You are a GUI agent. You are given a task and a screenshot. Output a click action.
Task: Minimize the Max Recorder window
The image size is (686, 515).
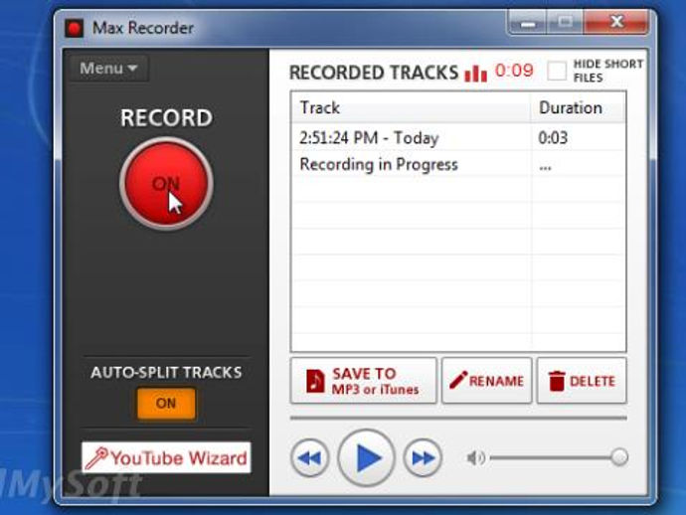(x=527, y=22)
